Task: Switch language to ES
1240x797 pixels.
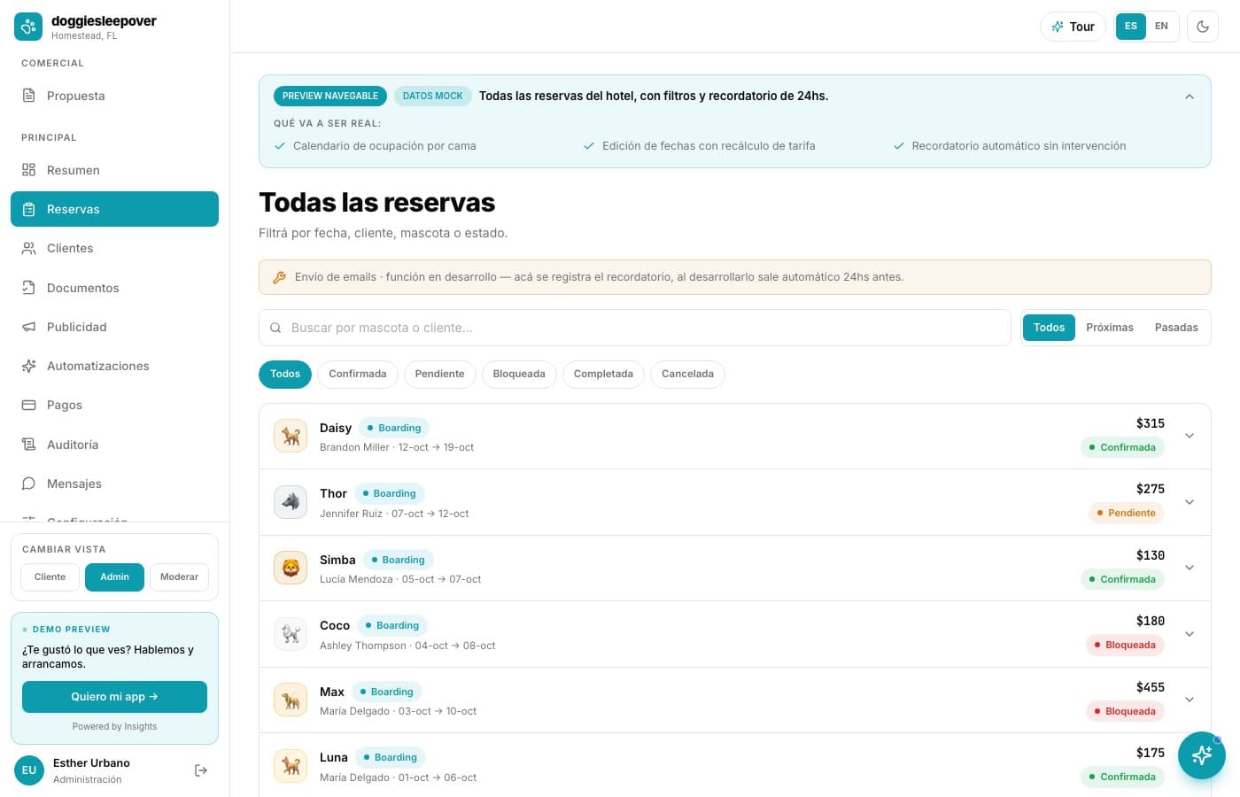Action: [x=1131, y=27]
